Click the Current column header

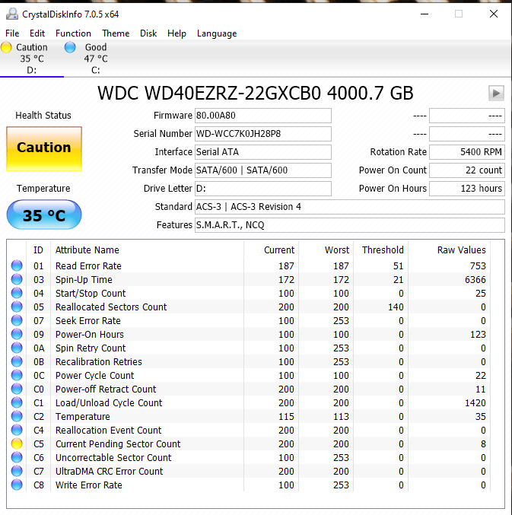pos(272,250)
